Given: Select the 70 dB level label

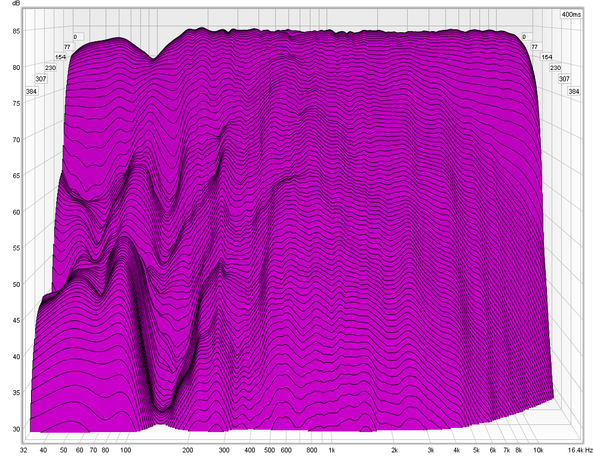Looking at the screenshot, I should pos(16,140).
